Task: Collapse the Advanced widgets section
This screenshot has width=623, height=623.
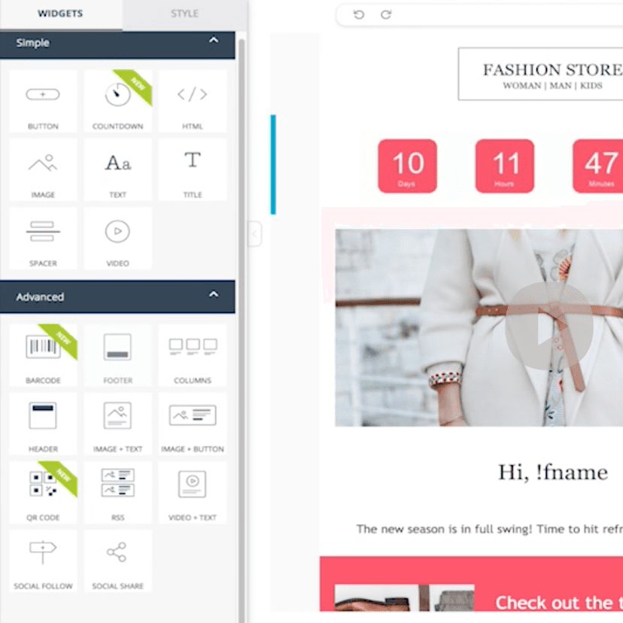Action: coord(214,296)
